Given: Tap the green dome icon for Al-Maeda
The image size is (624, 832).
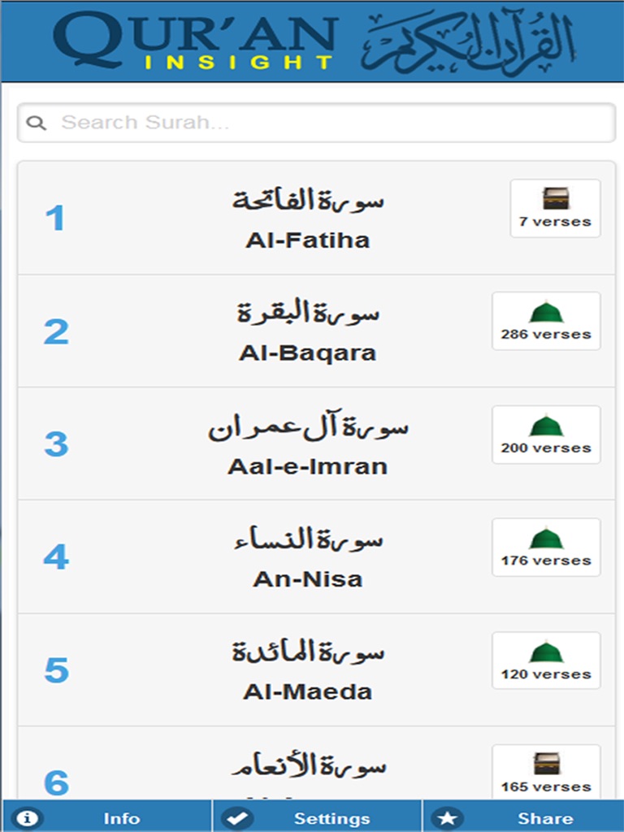Looking at the screenshot, I should coord(546,652).
